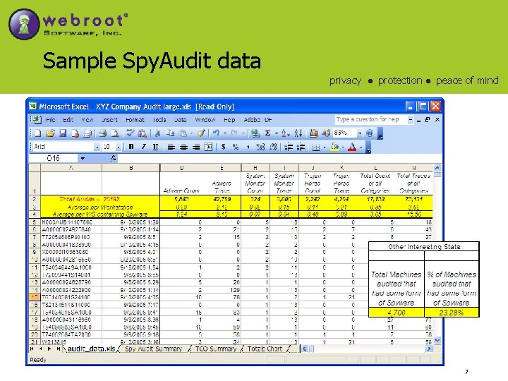Click the Name Box showing O15
The height and width of the screenshot is (381, 508).
[x=53, y=158]
